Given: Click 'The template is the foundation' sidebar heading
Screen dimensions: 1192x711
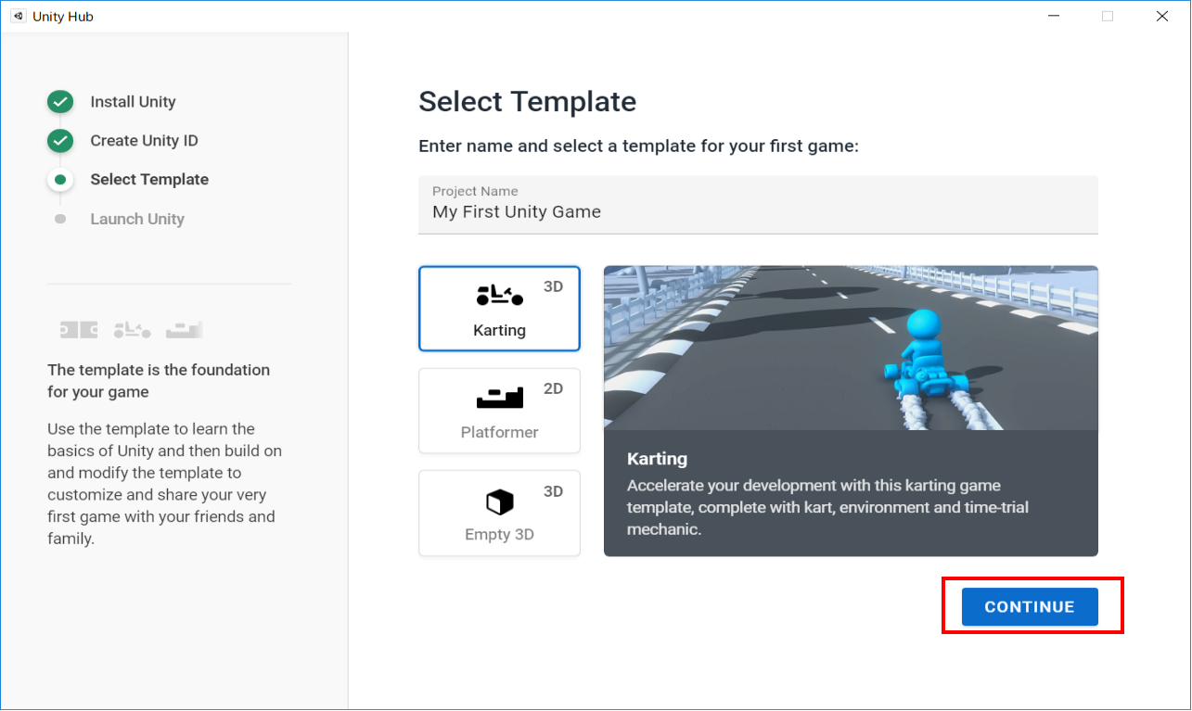Looking at the screenshot, I should tap(159, 380).
